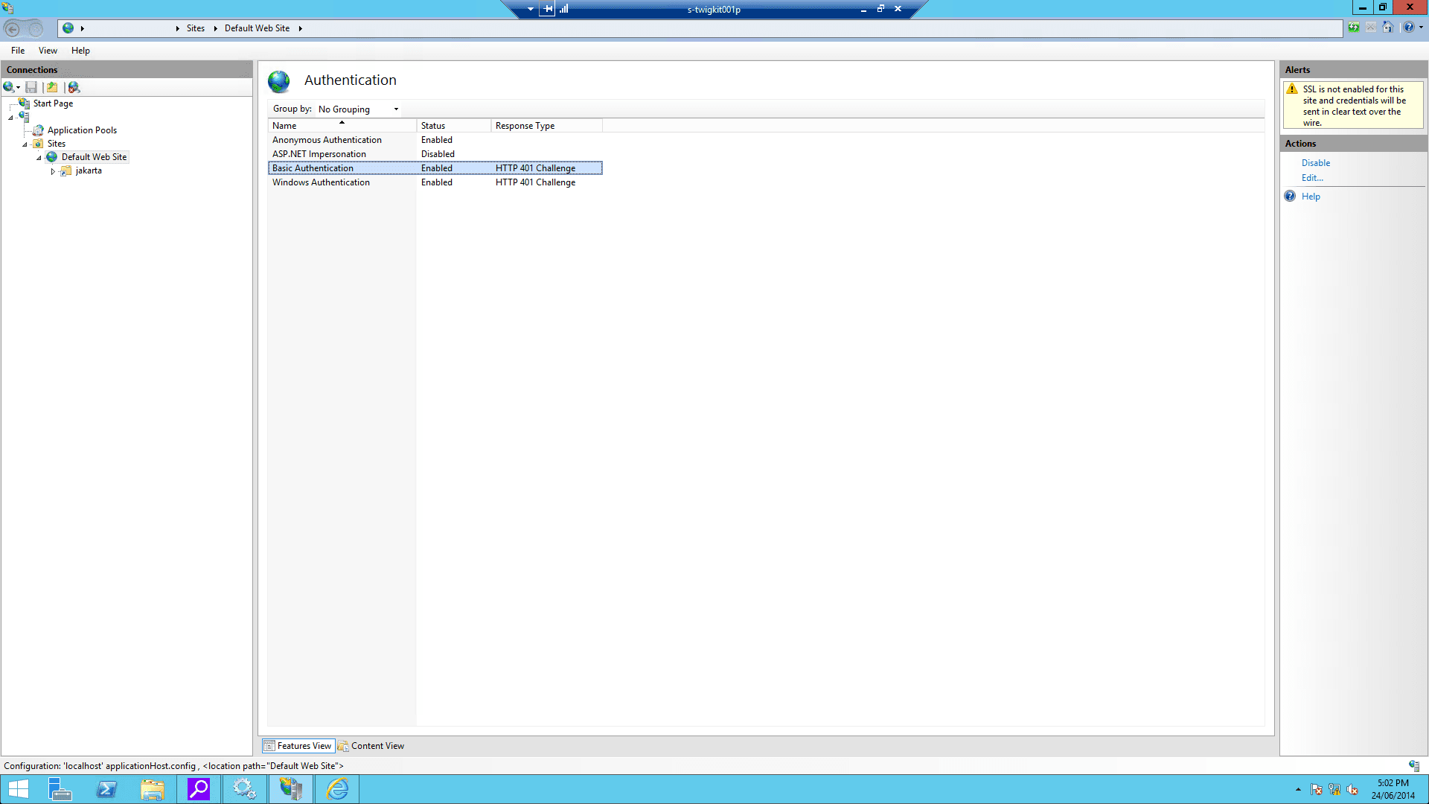Collapse the Default Web Site node

39,158
